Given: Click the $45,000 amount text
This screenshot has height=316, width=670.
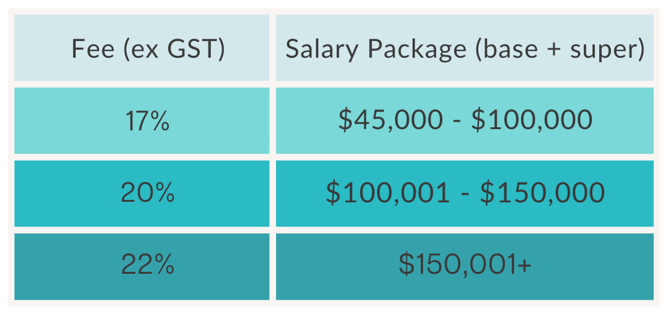Looking at the screenshot, I should click(391, 120).
